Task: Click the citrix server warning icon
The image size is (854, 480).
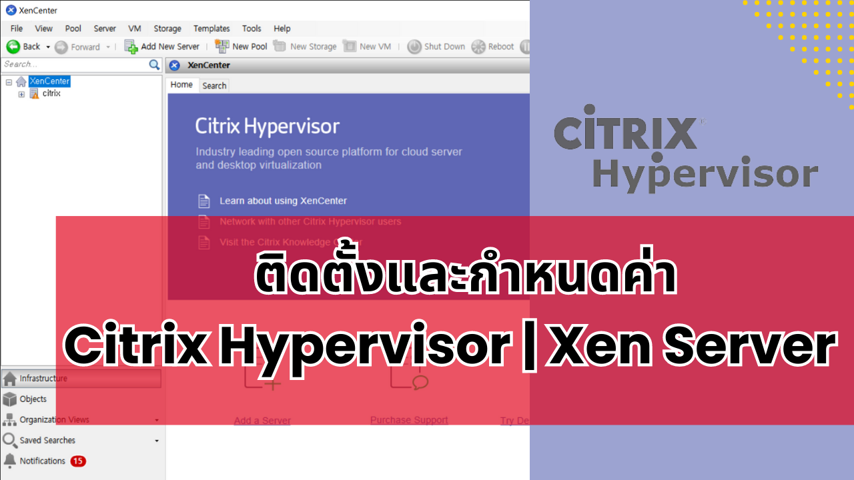Action: (34, 94)
